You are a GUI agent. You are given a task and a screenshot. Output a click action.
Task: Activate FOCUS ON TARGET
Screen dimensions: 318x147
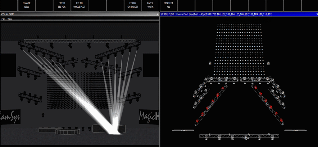point(133,4)
